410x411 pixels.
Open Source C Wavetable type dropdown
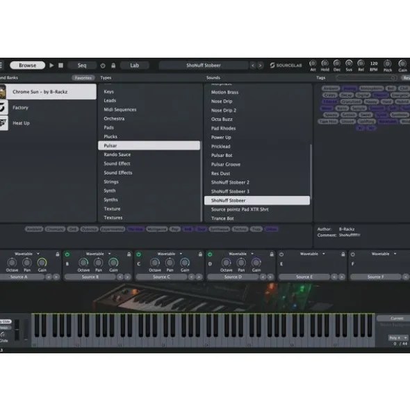170,254
